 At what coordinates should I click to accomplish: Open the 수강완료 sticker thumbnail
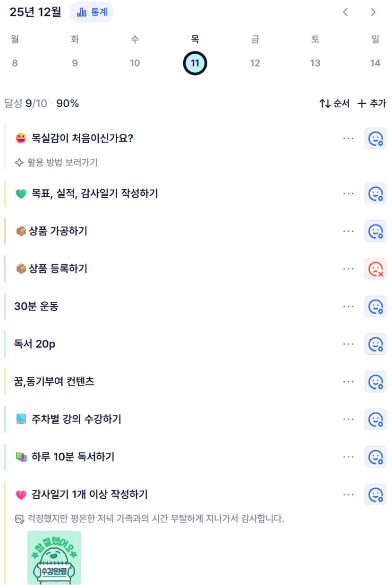[x=54, y=558]
